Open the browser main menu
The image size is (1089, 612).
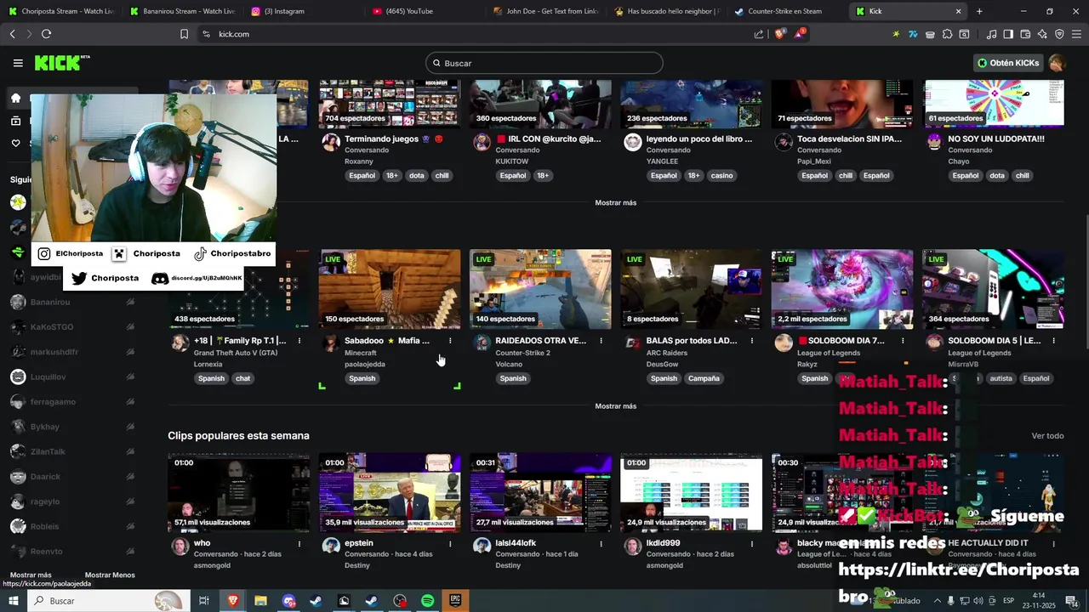coord(1076,34)
